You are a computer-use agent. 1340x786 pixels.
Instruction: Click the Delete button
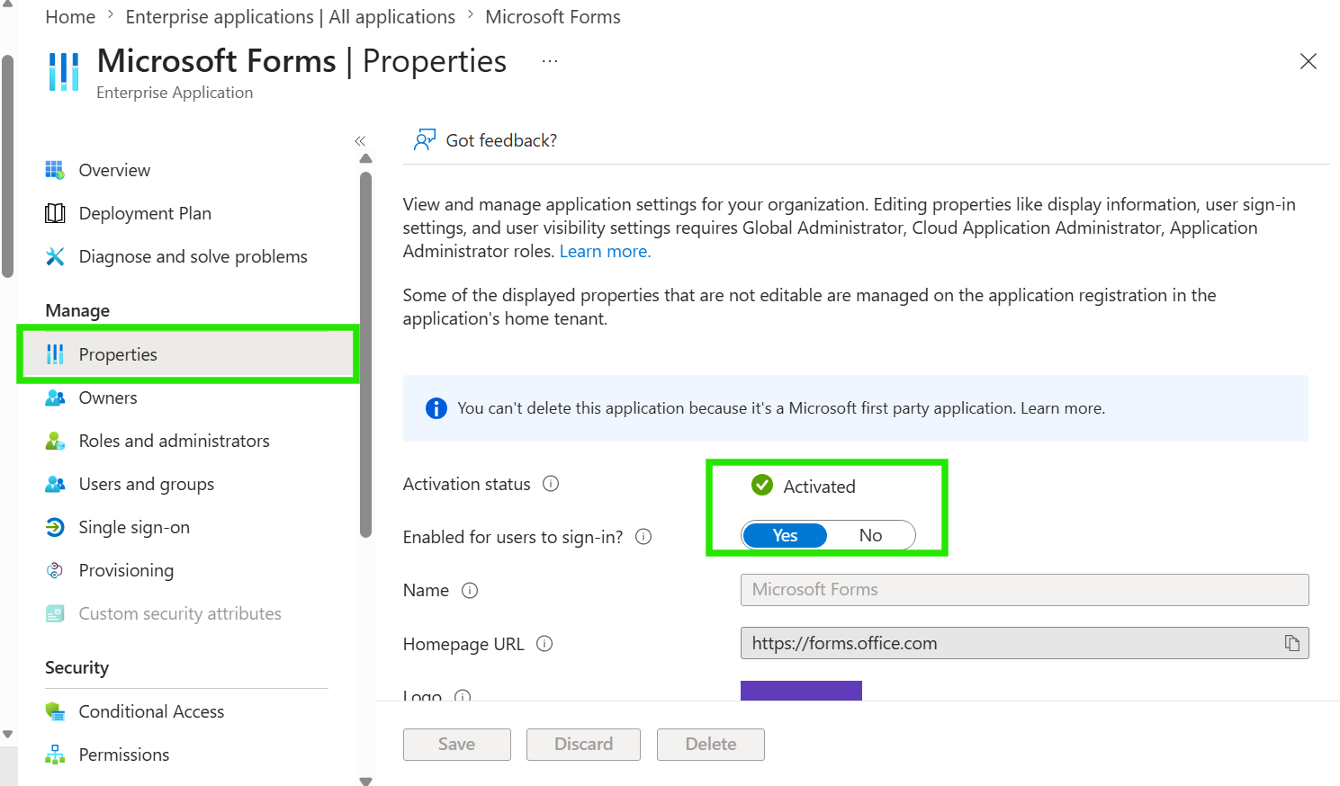pos(711,745)
